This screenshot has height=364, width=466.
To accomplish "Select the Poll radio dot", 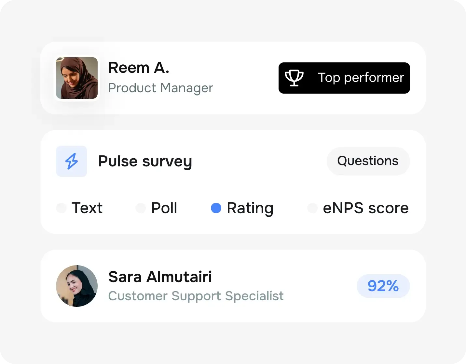I will (141, 208).
